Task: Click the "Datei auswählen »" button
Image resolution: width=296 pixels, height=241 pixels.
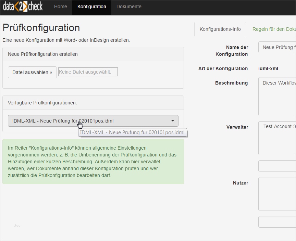Action: (32, 72)
